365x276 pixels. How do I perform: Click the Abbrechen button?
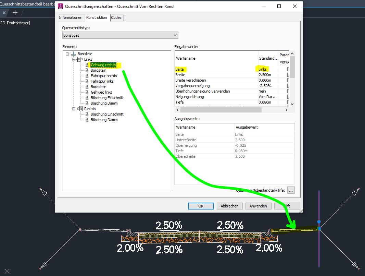[x=229, y=206]
